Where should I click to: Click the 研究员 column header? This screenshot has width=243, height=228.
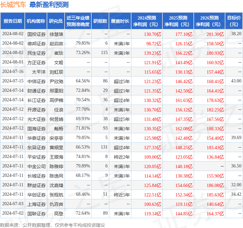point(56,21)
